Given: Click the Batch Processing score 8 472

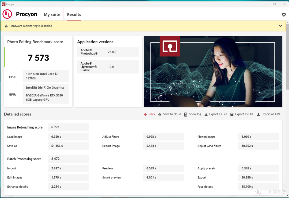Looking at the screenshot, I should [x=68, y=159].
